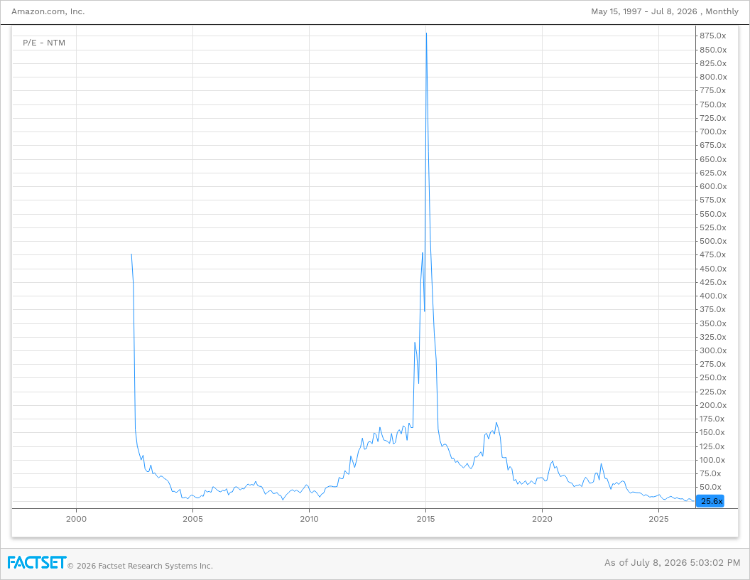The width and height of the screenshot is (750, 580).
Task: Click the 650.0x y-axis label
Action: pyautogui.click(x=713, y=159)
